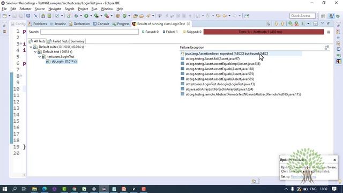The height and width of the screenshot is (193, 343).
Task: Open the Console tab
Action: coord(101,24)
